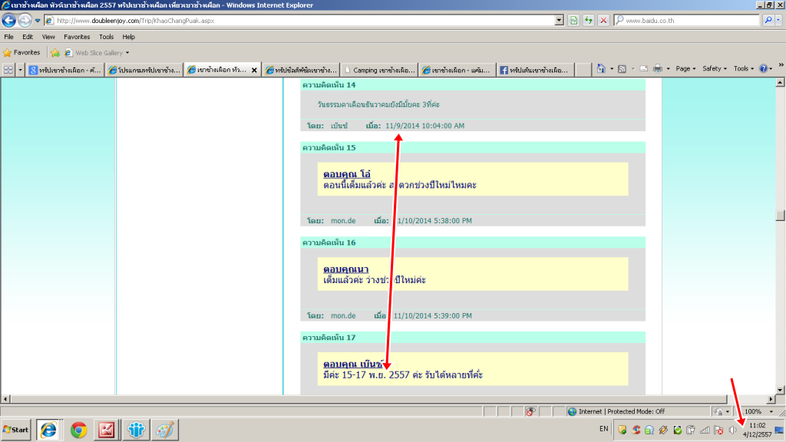Viewport: 786px width, 442px height.
Task: Switch to the Camping เขาช้างเผือก tab
Action: pos(379,70)
